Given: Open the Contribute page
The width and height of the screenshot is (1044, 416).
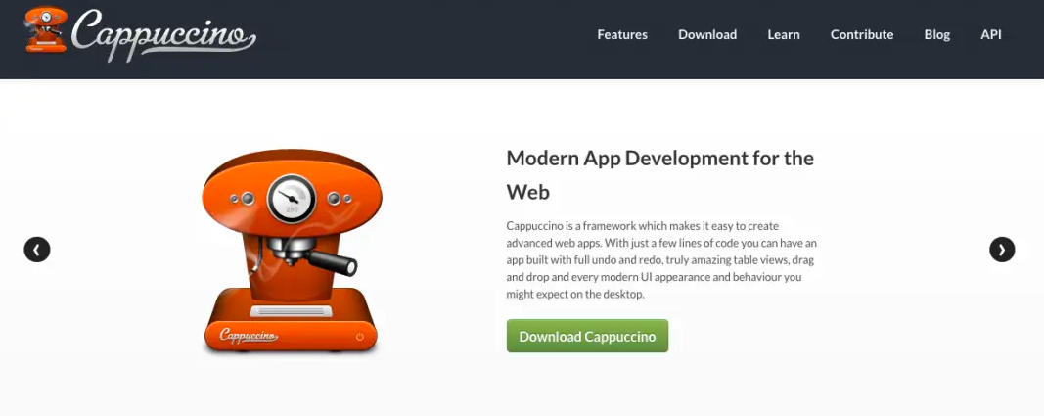Looking at the screenshot, I should [x=862, y=34].
